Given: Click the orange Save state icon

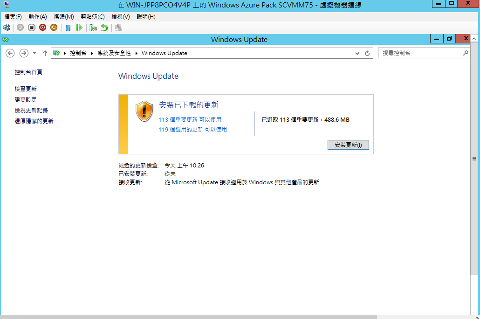Looking at the screenshot, I should click(x=54, y=28).
